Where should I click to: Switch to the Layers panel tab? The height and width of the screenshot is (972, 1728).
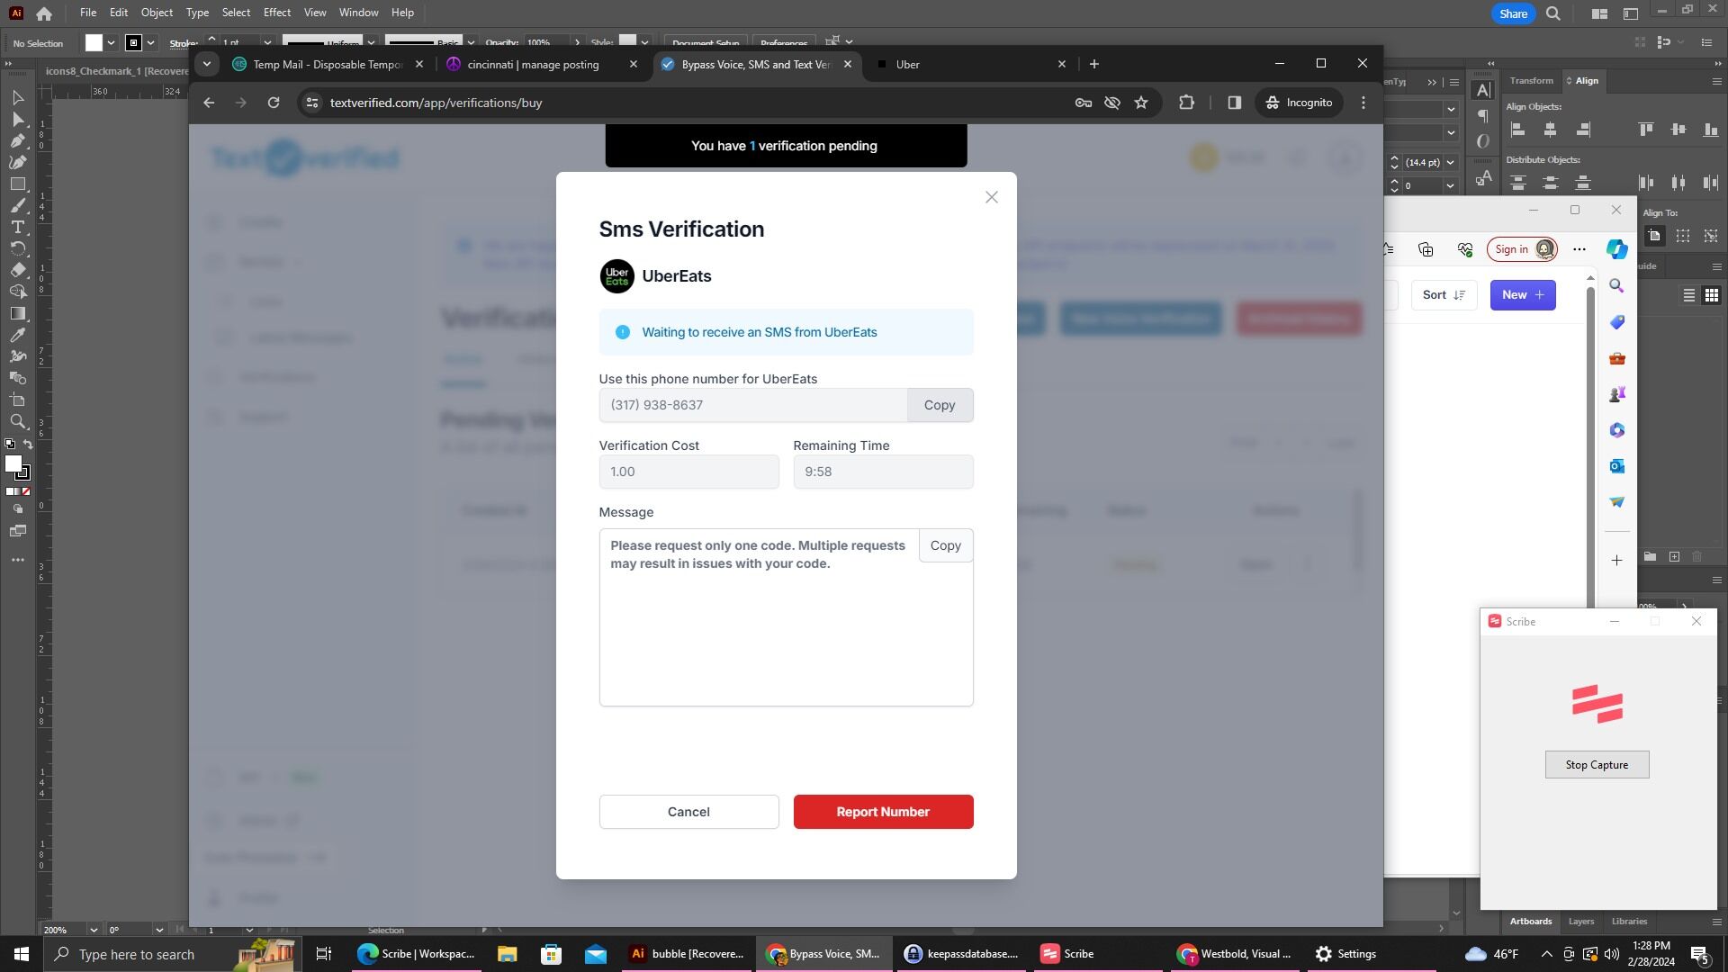pyautogui.click(x=1580, y=922)
